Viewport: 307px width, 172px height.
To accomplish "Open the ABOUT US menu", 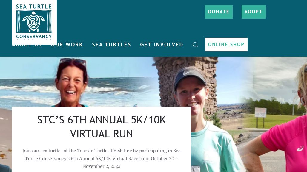I will pos(27,45).
